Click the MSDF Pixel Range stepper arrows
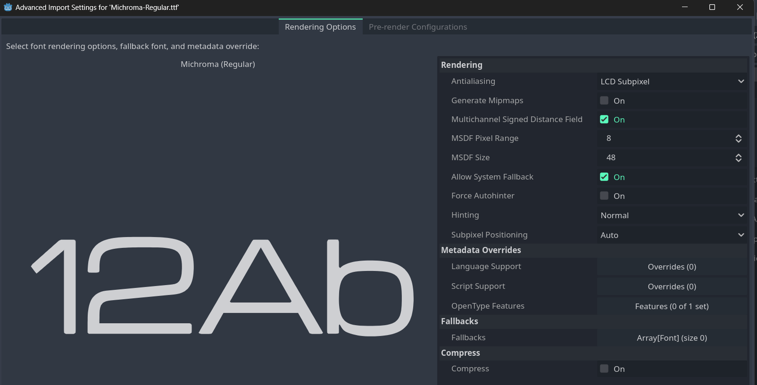757x385 pixels. [738, 139]
